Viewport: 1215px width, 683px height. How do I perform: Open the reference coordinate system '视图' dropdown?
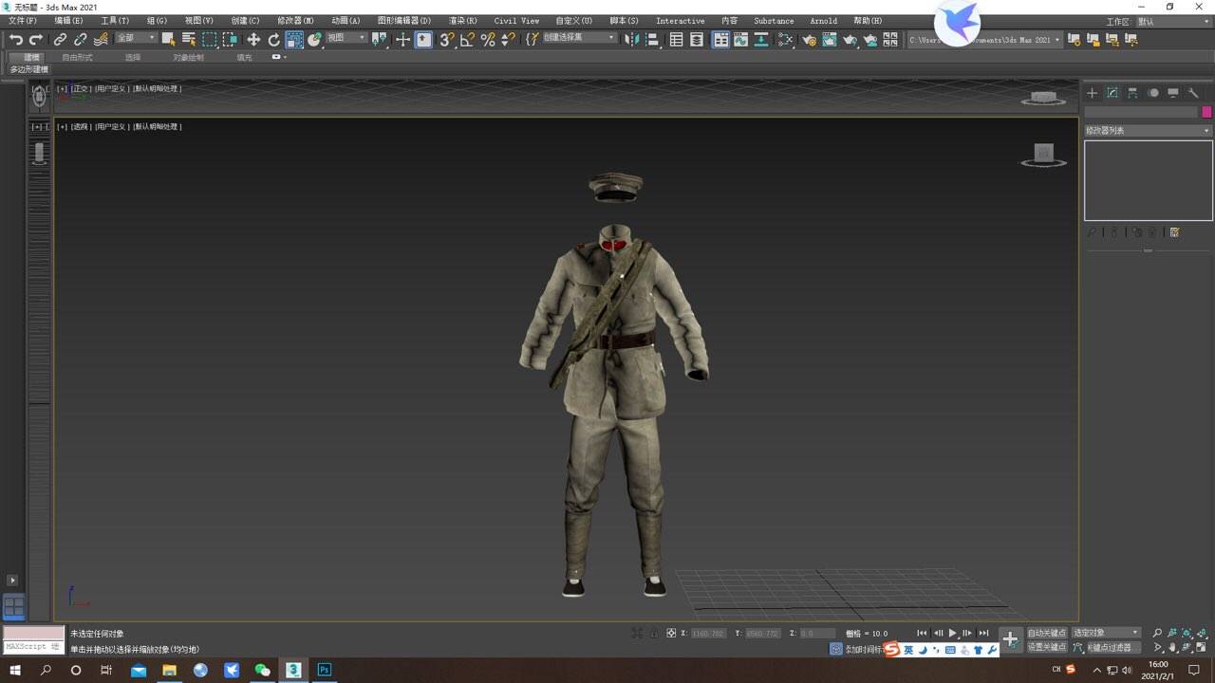point(346,38)
